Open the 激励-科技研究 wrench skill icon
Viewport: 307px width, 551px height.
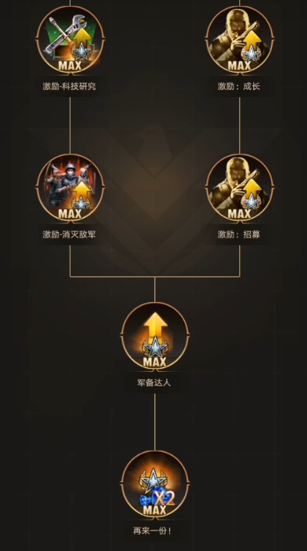(70, 39)
